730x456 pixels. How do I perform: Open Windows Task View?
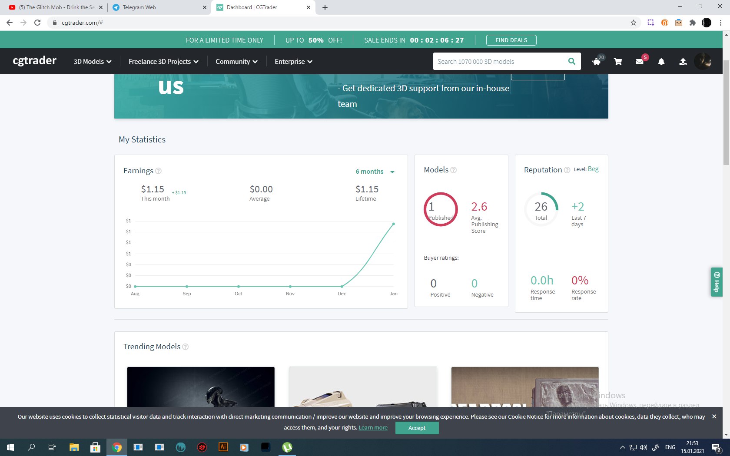(52, 447)
